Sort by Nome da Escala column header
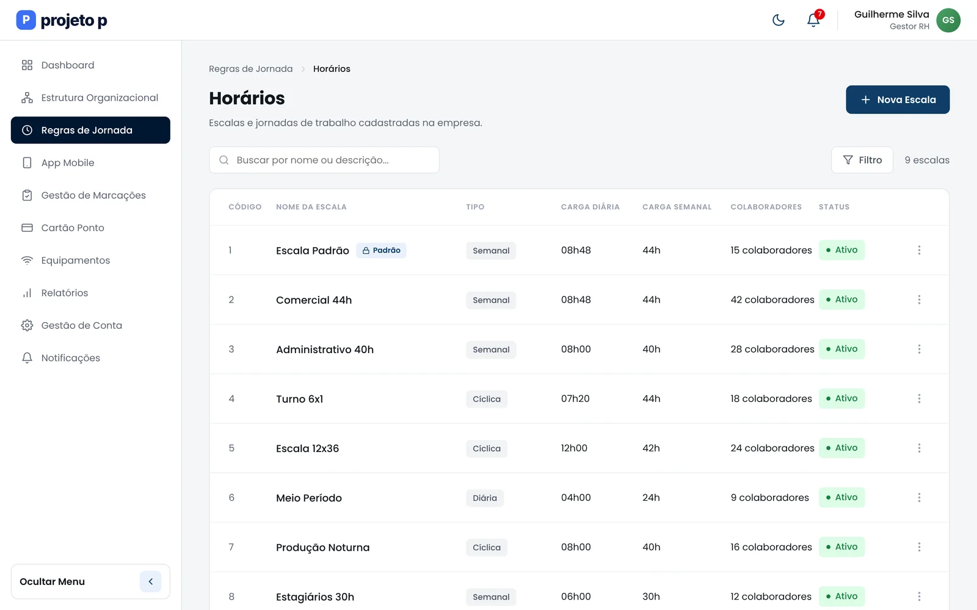 coord(311,207)
